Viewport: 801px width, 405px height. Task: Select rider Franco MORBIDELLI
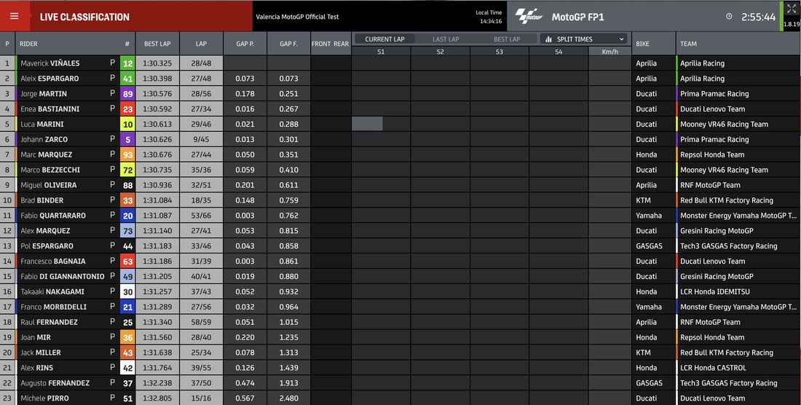click(54, 307)
